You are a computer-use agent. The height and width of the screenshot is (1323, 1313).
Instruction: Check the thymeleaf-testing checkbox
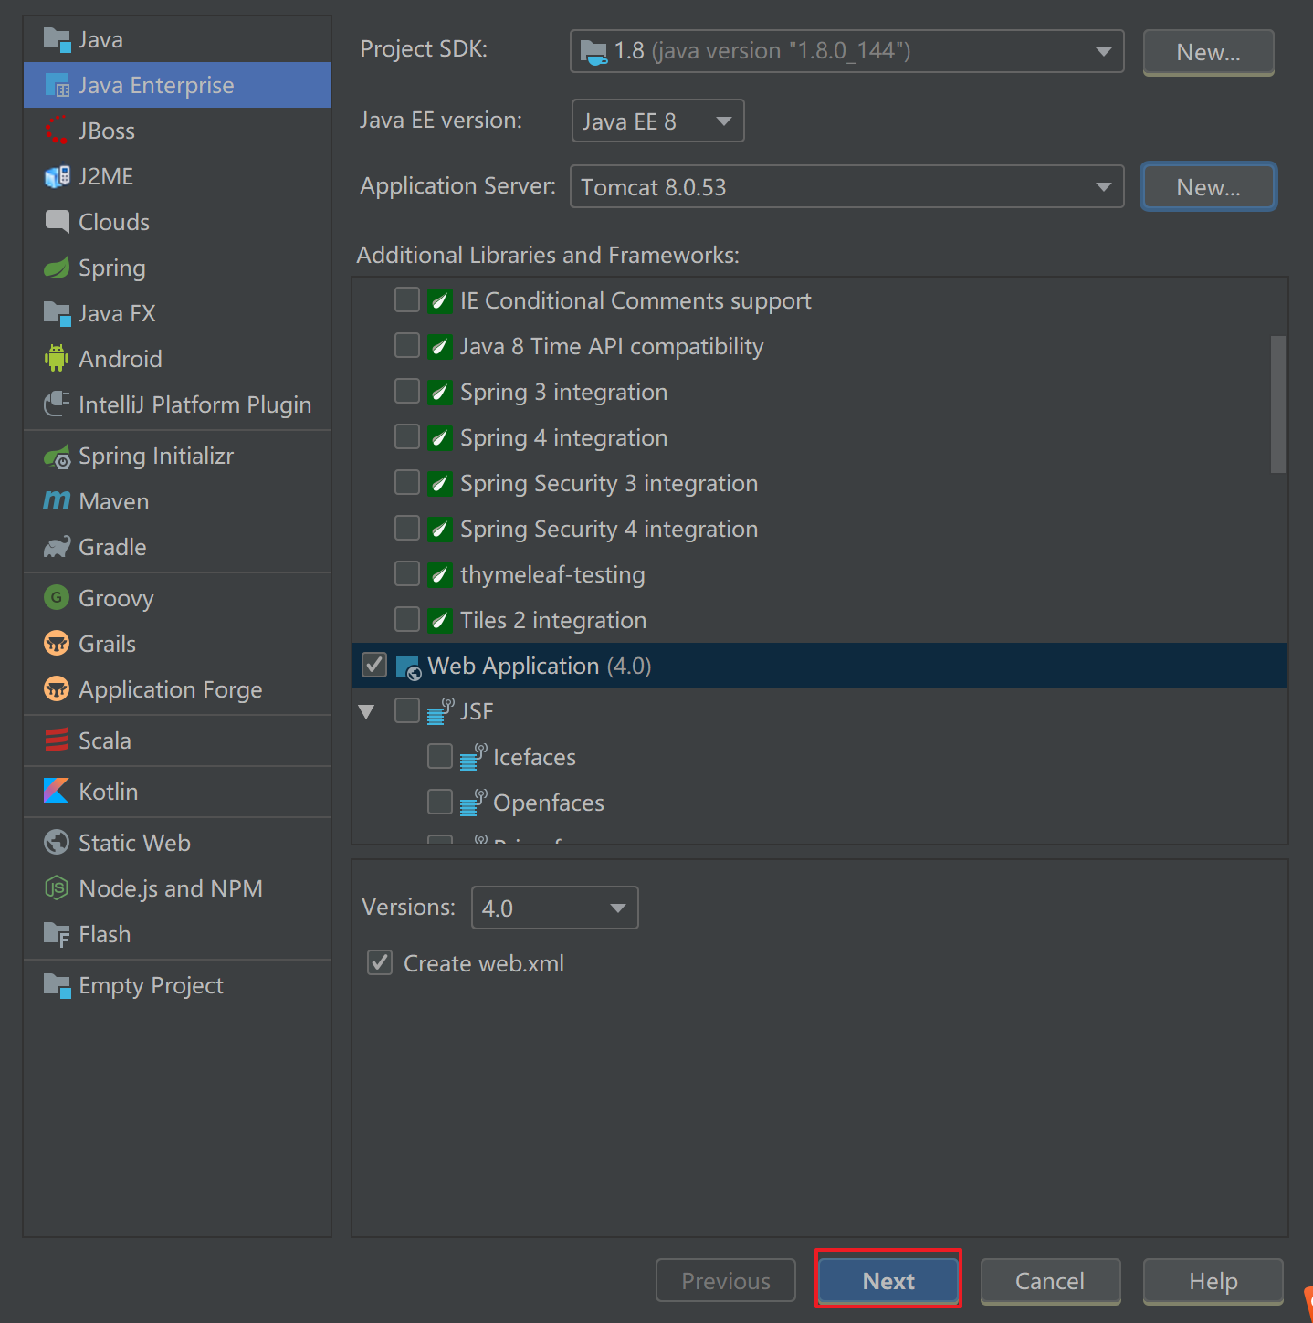(407, 573)
